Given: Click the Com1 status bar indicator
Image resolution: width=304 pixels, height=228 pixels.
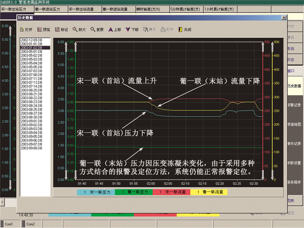Looking at the screenshot, I should click(9, 224).
